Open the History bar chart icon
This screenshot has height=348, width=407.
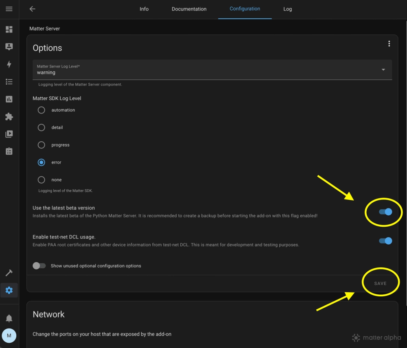(x=9, y=99)
